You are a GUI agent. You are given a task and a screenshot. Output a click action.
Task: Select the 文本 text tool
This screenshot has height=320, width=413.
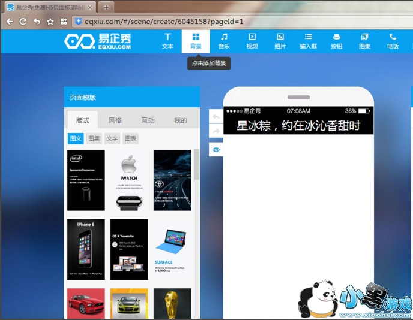click(167, 41)
